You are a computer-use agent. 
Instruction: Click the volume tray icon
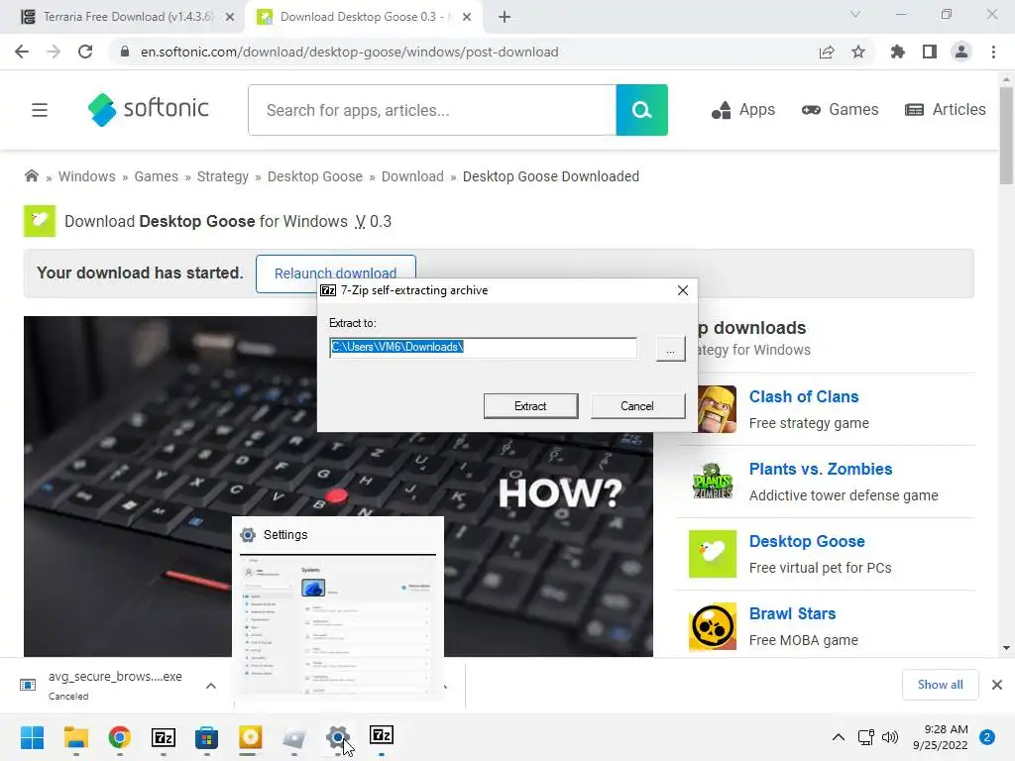[x=890, y=737]
